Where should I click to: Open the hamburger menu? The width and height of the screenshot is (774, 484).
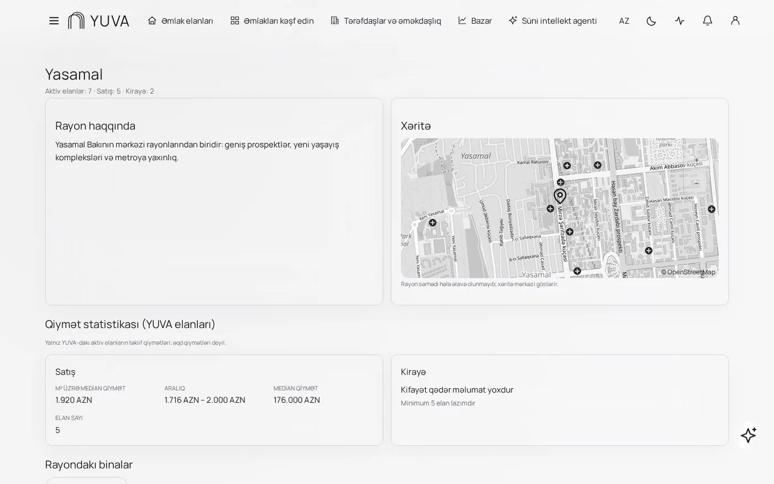pyautogui.click(x=54, y=20)
